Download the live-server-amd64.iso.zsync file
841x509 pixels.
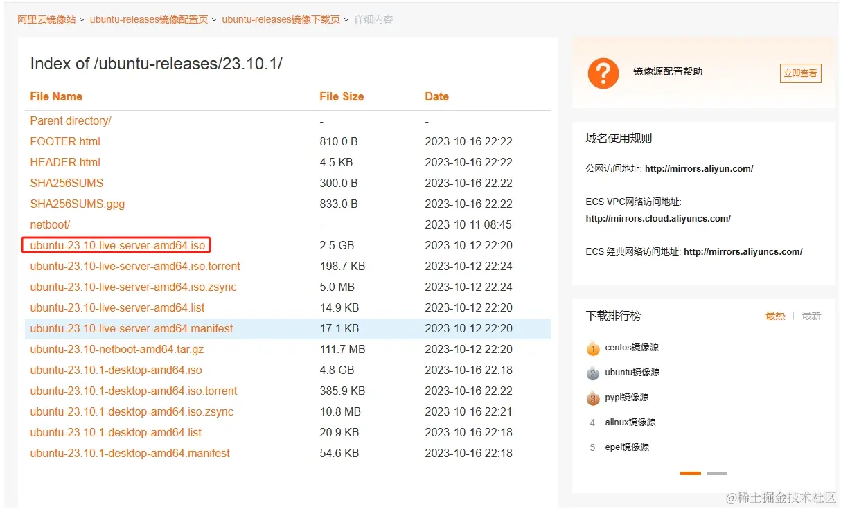pyautogui.click(x=133, y=287)
